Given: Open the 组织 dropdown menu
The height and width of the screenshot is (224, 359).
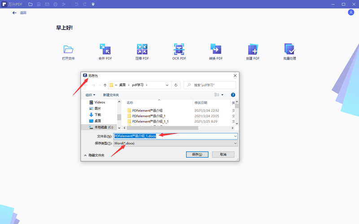Looking at the screenshot, I should coord(90,95).
